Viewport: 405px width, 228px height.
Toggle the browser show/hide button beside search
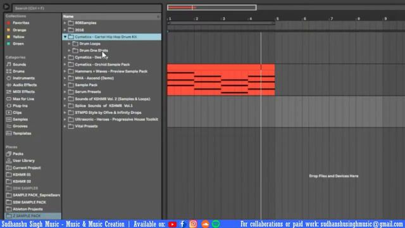coord(6,7)
